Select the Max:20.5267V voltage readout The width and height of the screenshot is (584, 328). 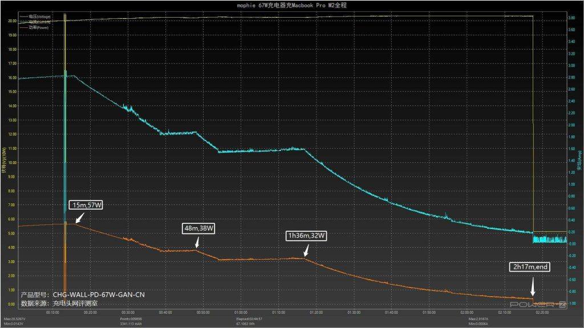click(13, 319)
